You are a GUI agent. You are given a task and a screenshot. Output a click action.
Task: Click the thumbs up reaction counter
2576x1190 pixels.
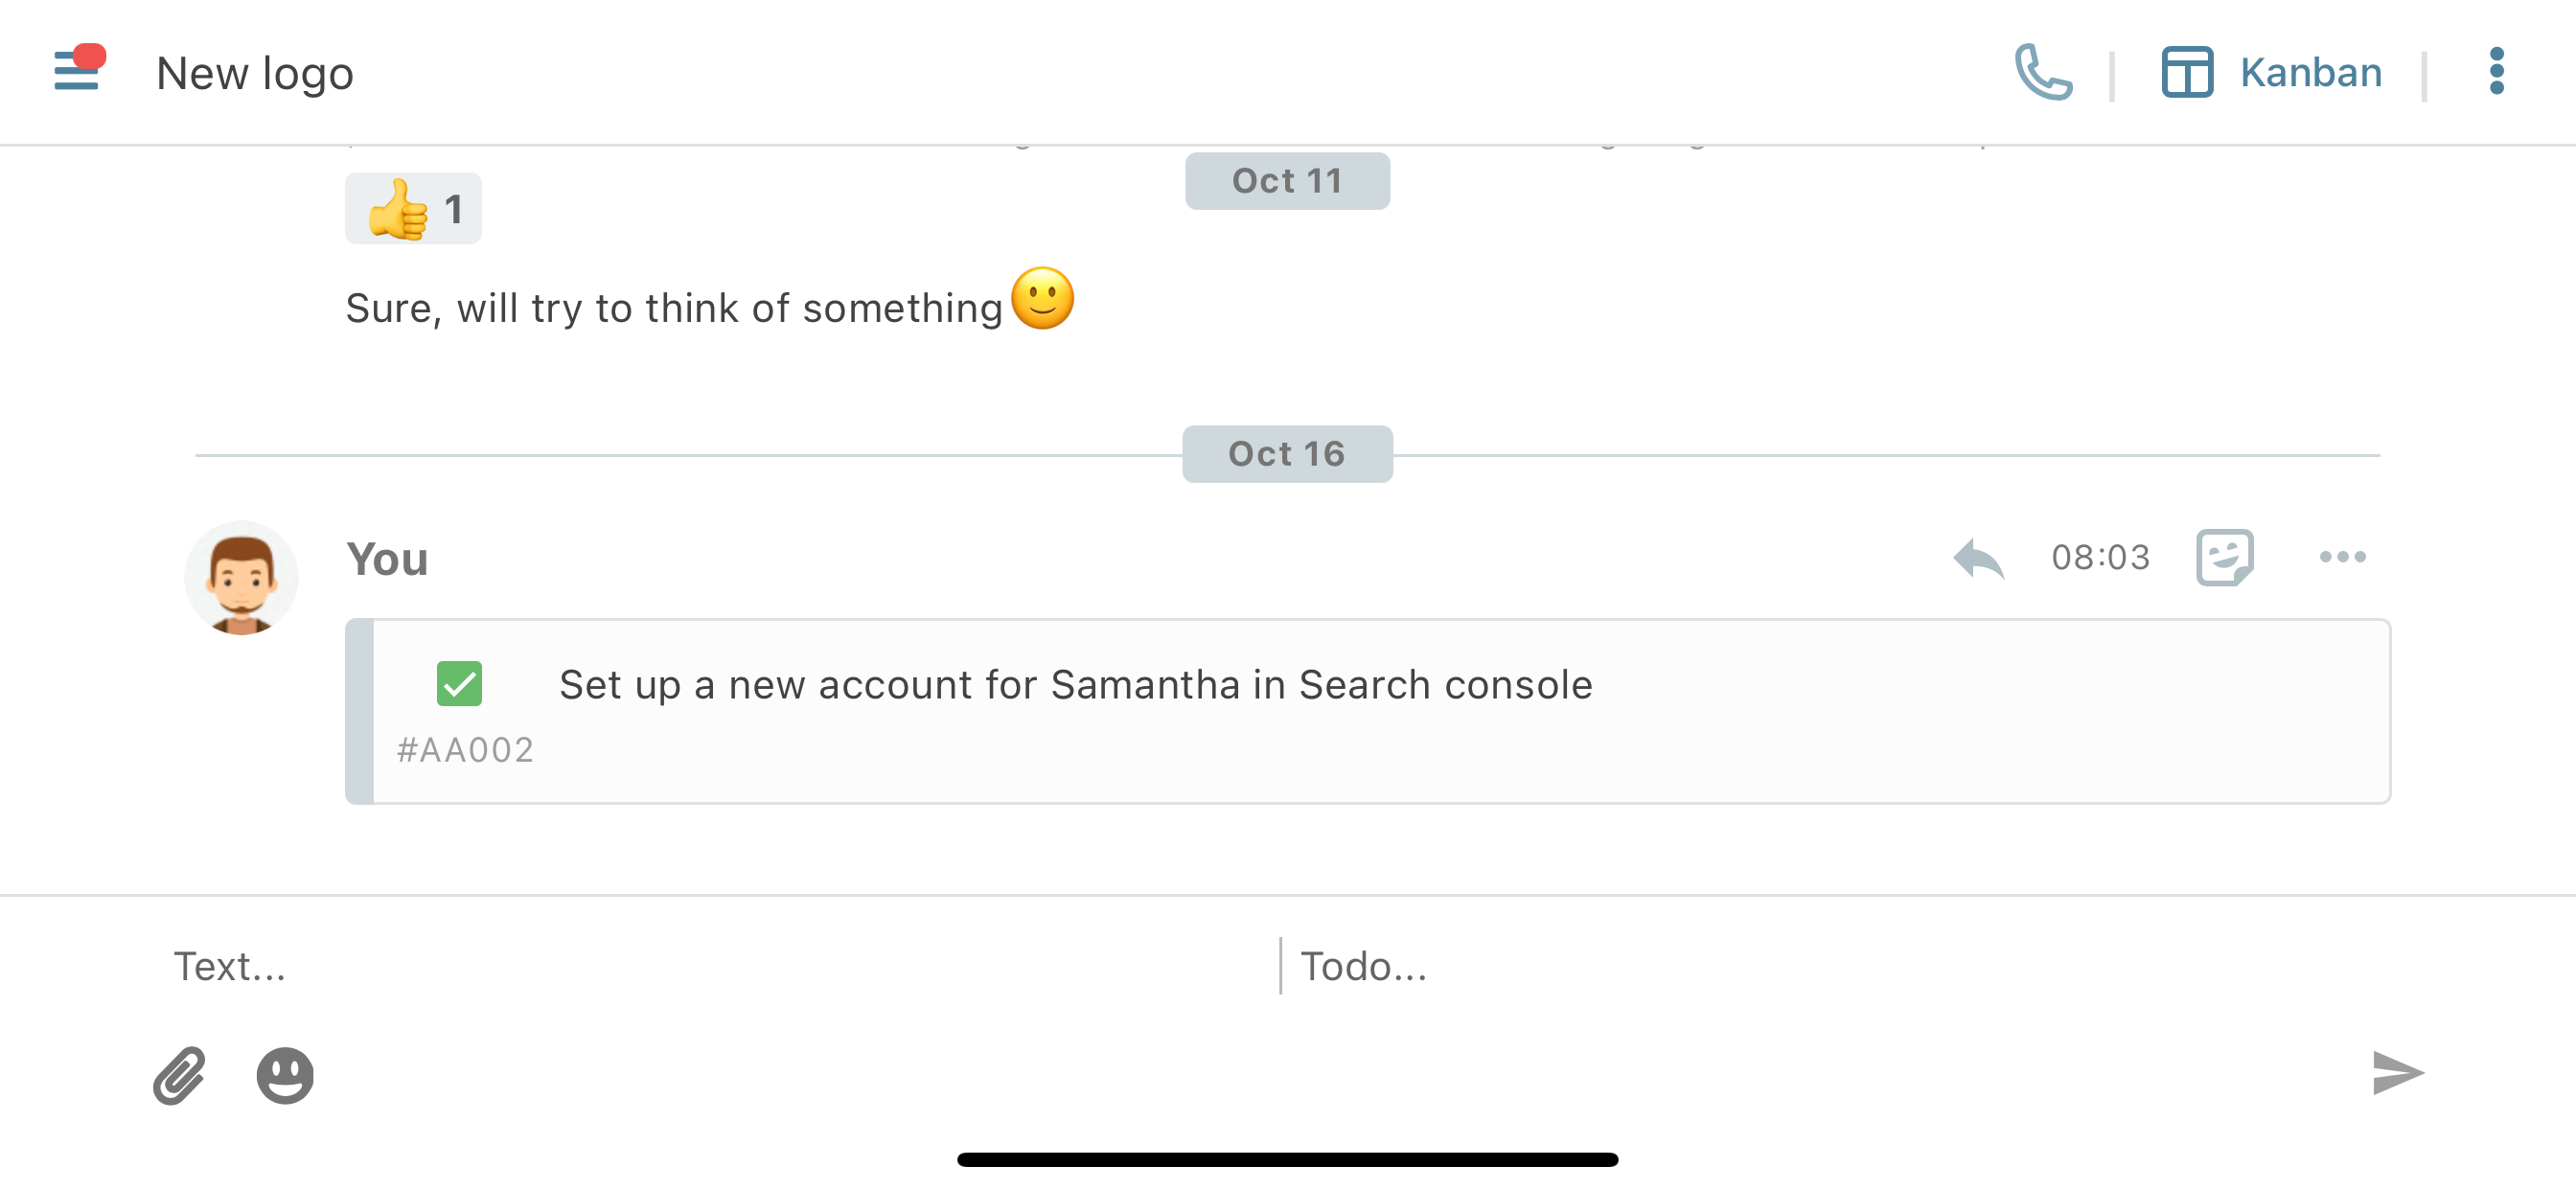[413, 209]
